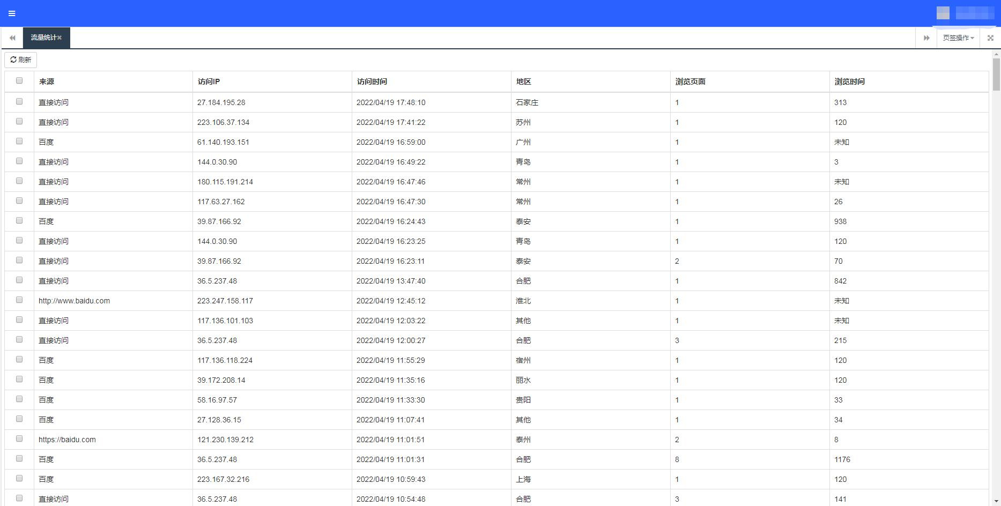Click the 刷新 refresh button

(21, 59)
